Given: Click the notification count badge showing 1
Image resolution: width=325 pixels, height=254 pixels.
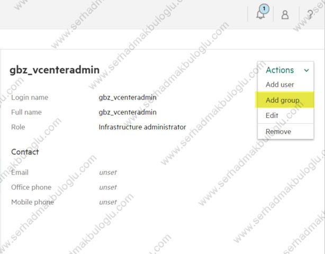Looking at the screenshot, I should coord(264,9).
